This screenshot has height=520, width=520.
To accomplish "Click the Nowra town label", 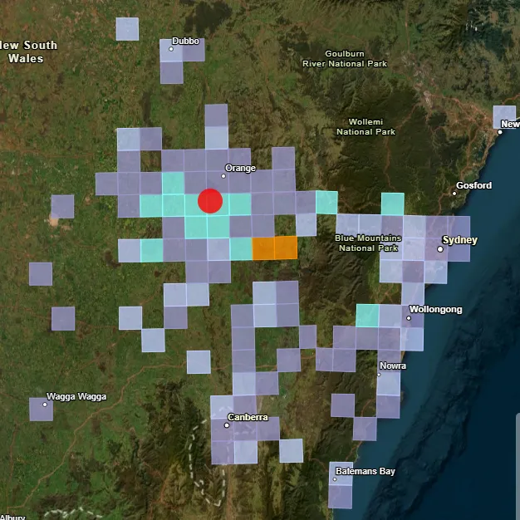I will [393, 365].
